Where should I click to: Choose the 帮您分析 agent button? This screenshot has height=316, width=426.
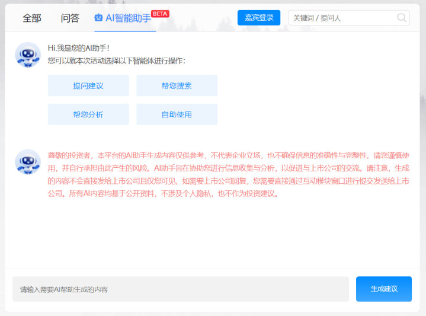88,114
